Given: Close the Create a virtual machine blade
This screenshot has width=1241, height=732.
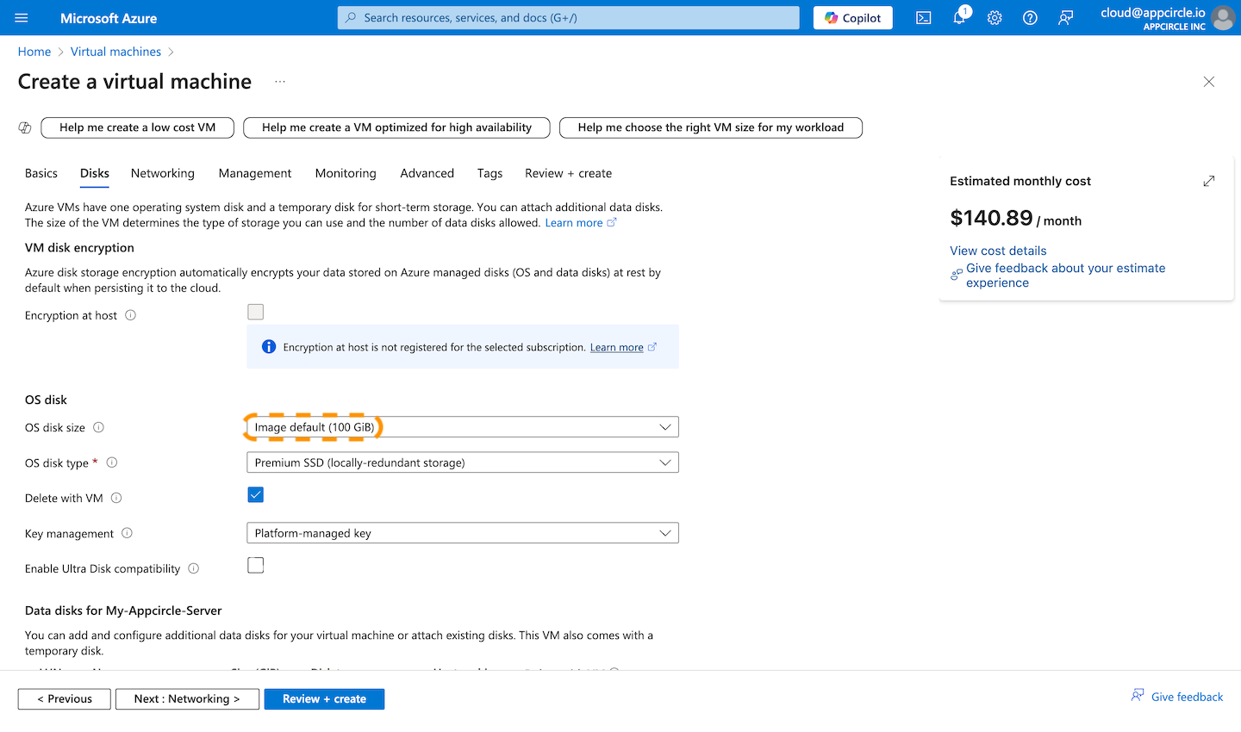Looking at the screenshot, I should 1209,82.
